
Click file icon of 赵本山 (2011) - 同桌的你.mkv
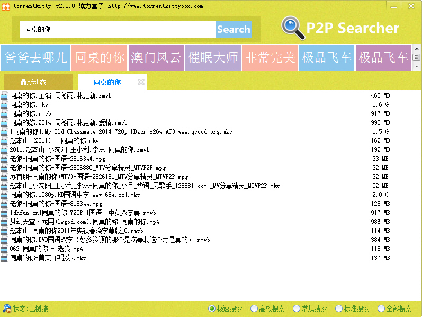[x=5, y=141]
